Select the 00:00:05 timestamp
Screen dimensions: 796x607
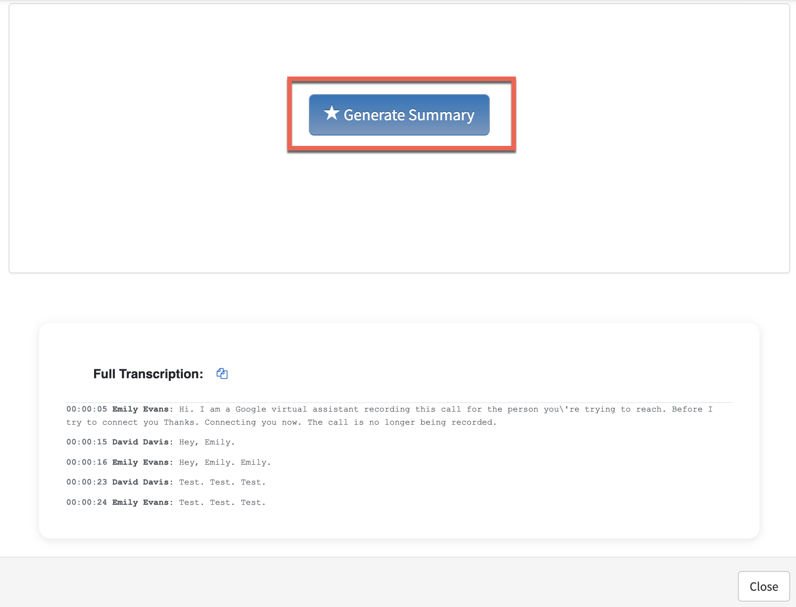pos(87,409)
